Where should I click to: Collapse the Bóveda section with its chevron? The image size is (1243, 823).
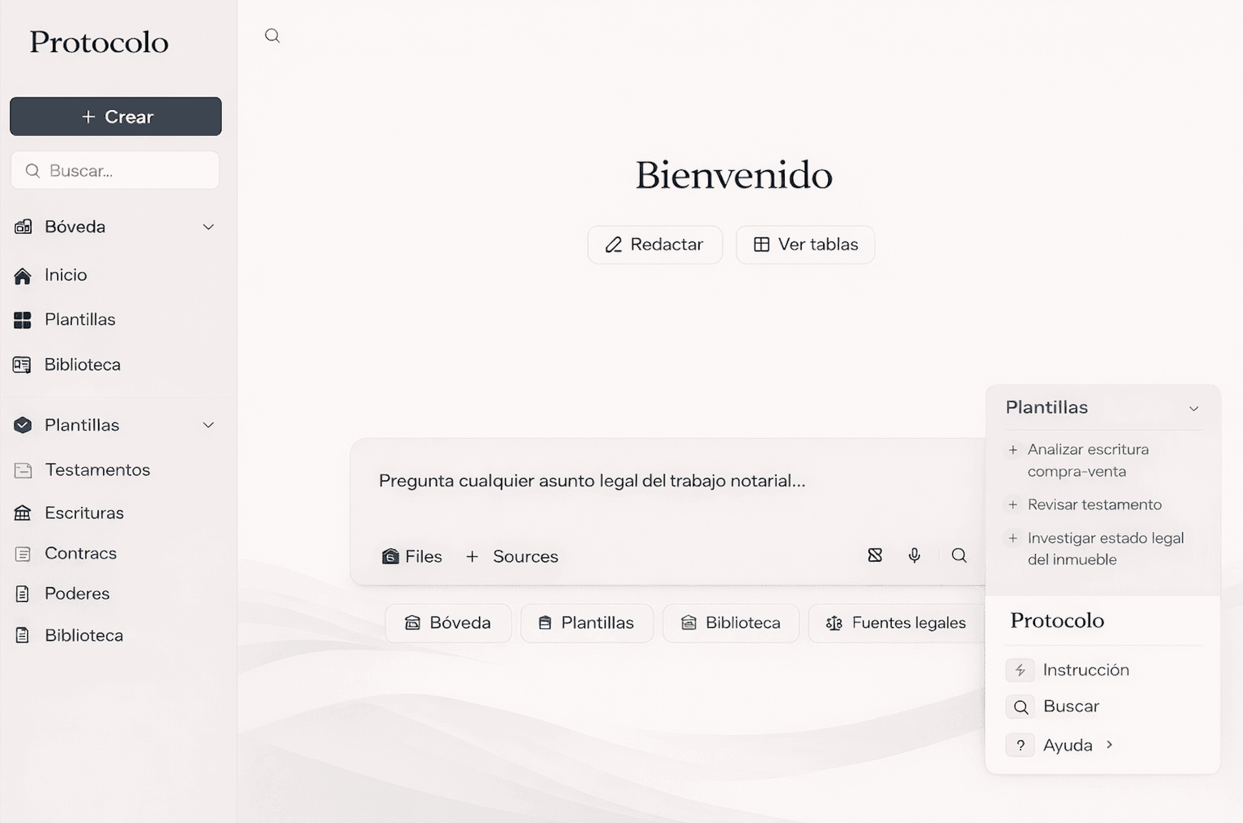tap(208, 226)
